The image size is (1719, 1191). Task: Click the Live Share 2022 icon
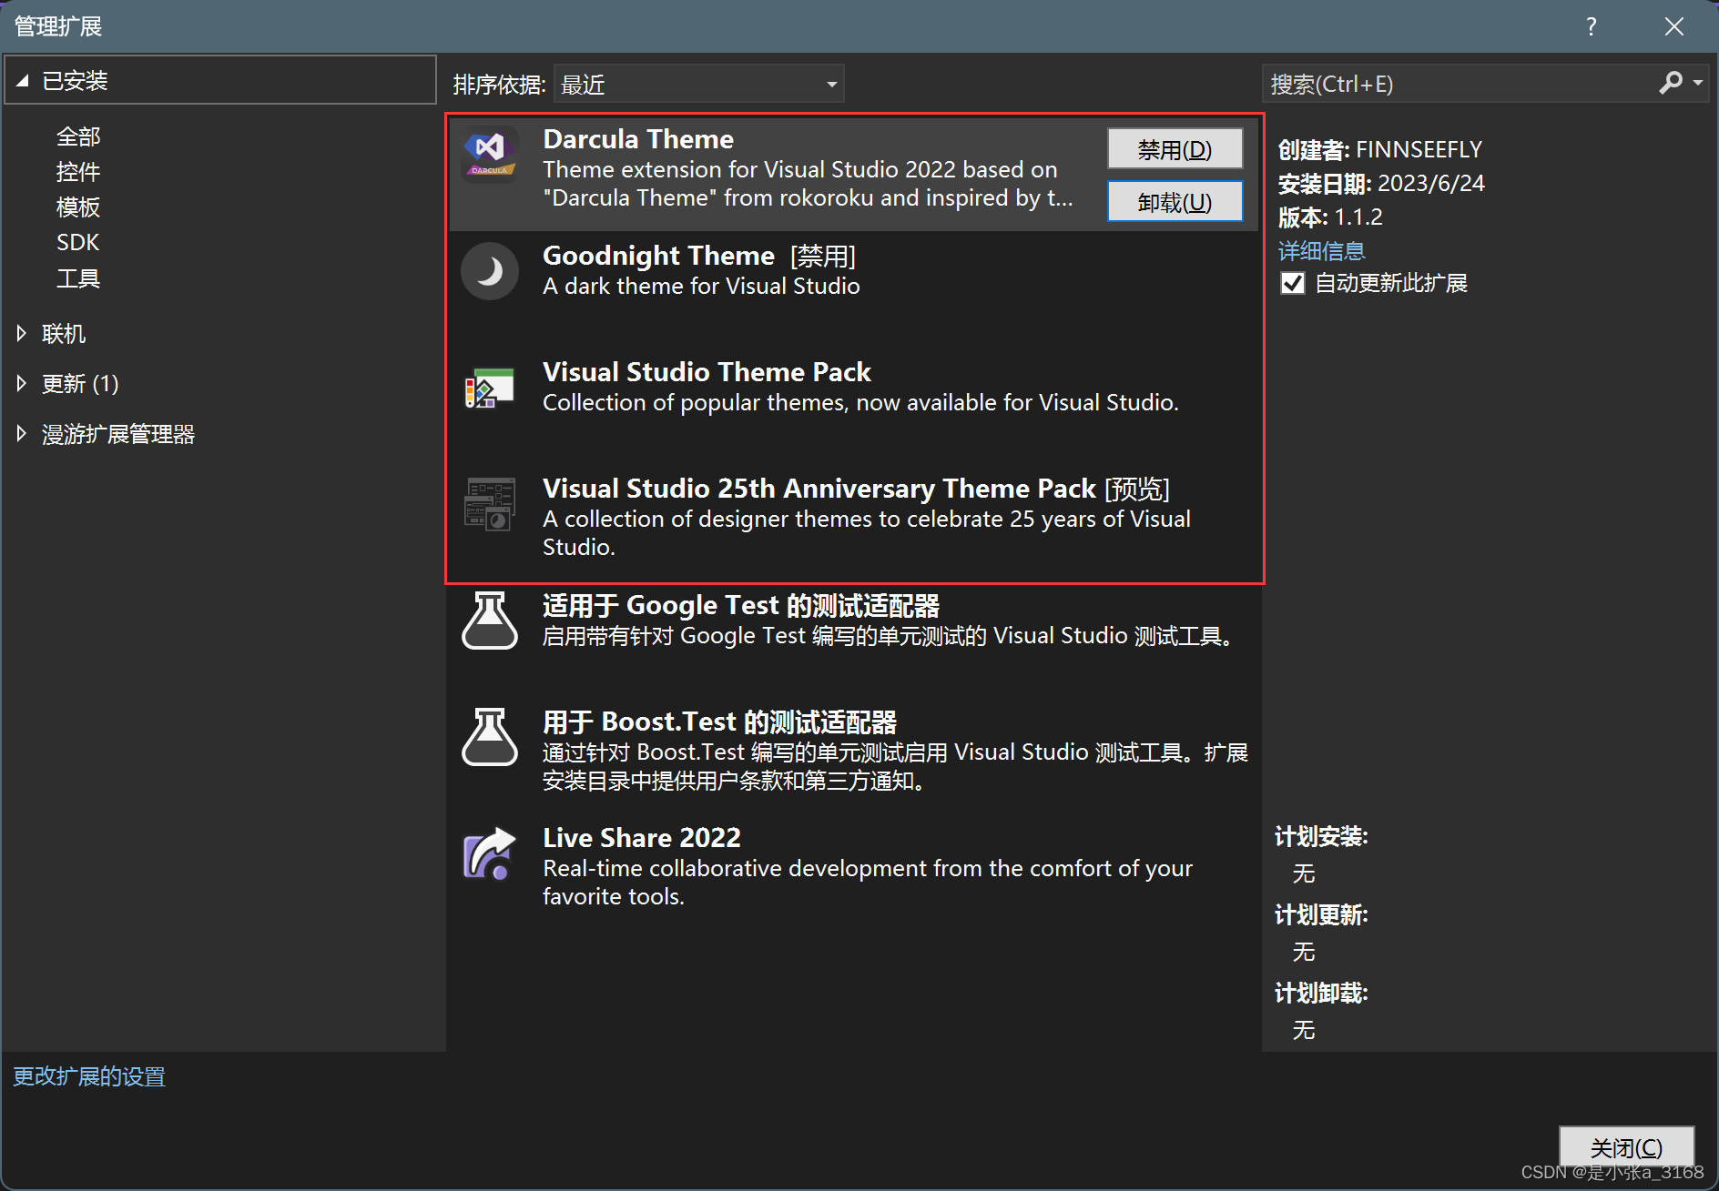pyautogui.click(x=490, y=853)
